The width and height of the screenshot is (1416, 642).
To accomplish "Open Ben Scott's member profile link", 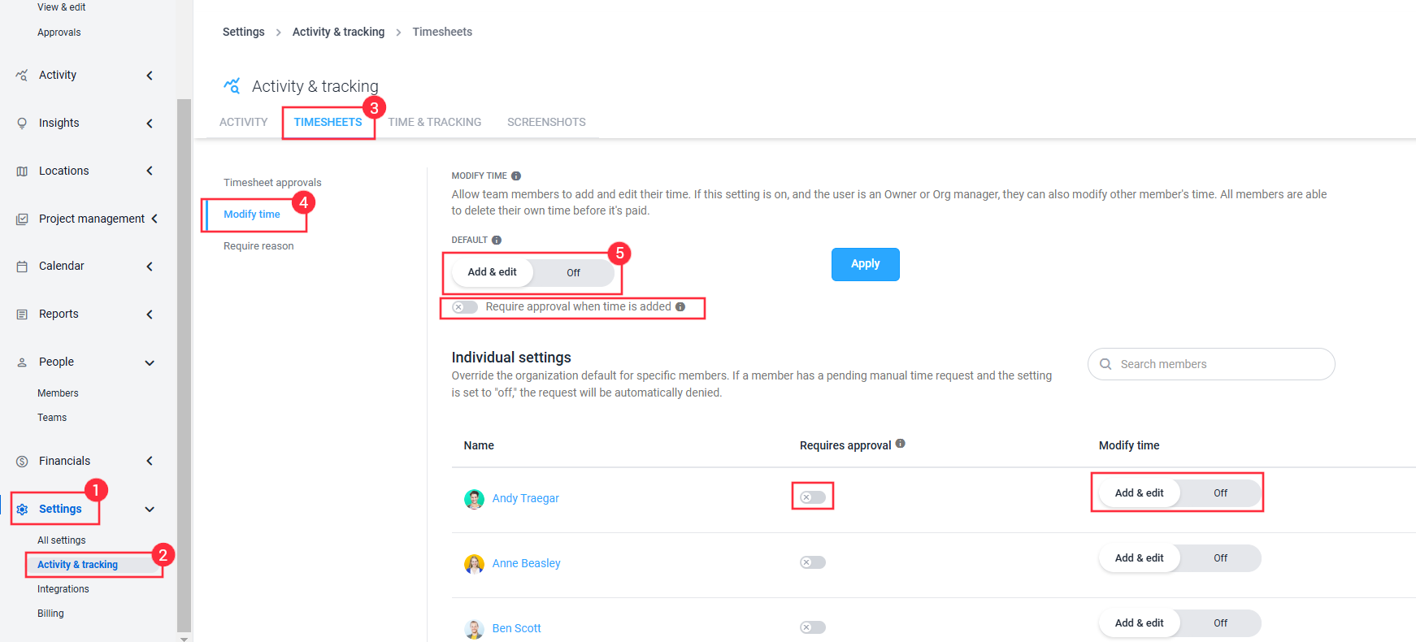I will point(517,628).
